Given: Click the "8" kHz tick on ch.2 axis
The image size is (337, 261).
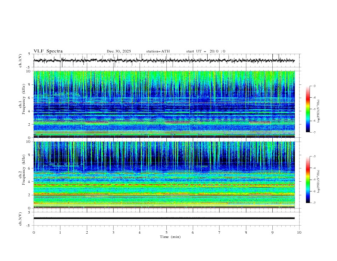Looking at the screenshot, I should pyautogui.click(x=30, y=155).
